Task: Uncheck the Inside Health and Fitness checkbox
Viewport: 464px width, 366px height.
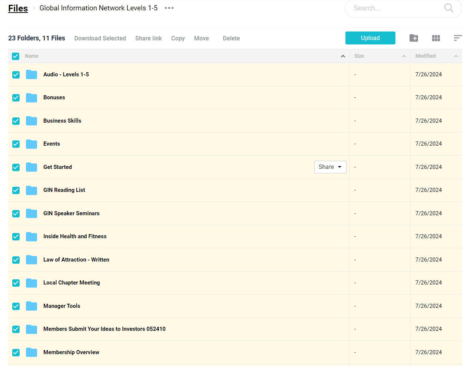Action: (16, 237)
